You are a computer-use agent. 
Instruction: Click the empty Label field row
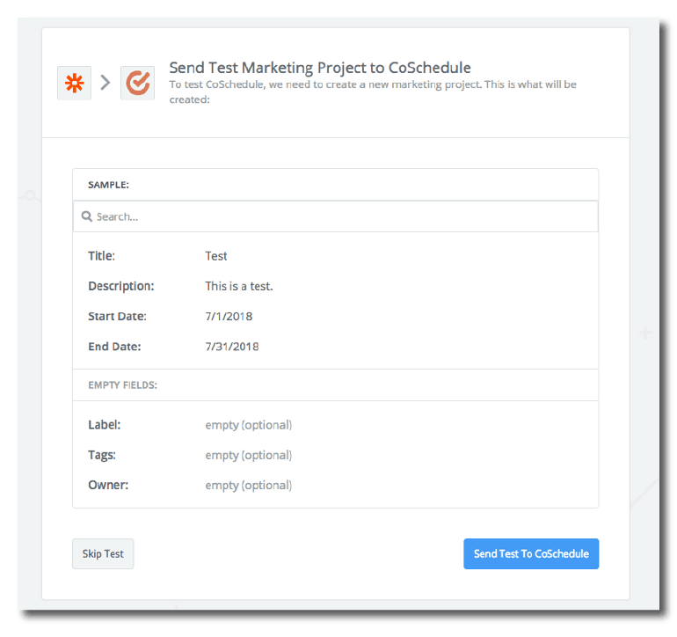249,425
